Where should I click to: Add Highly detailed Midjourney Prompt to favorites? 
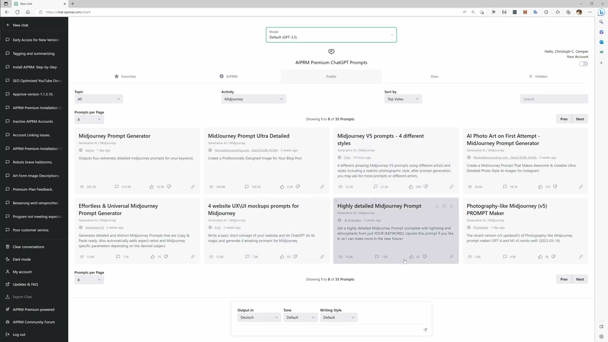click(x=451, y=206)
